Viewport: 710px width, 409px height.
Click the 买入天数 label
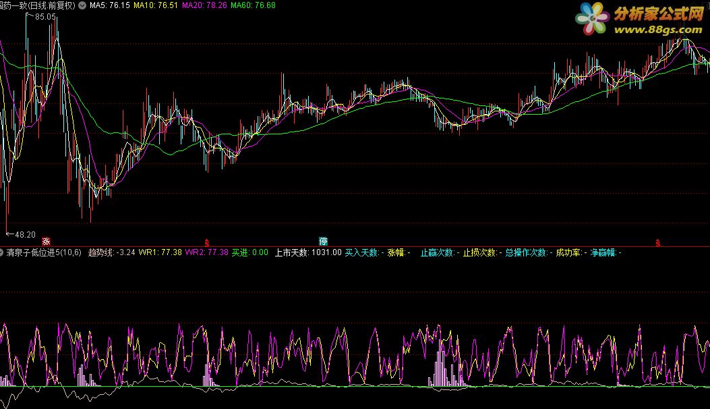coord(364,252)
